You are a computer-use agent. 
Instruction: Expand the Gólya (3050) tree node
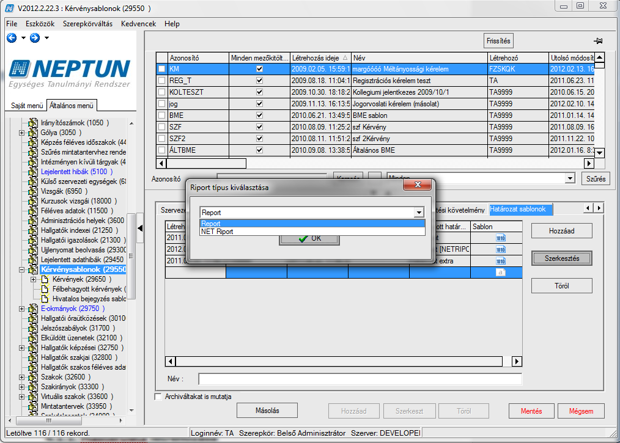pos(22,133)
